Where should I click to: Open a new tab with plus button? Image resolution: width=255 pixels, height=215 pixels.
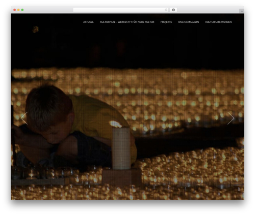(242, 11)
